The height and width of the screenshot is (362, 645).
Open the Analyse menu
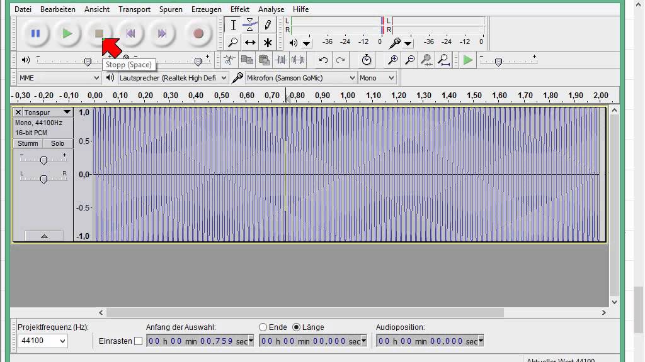click(x=271, y=9)
